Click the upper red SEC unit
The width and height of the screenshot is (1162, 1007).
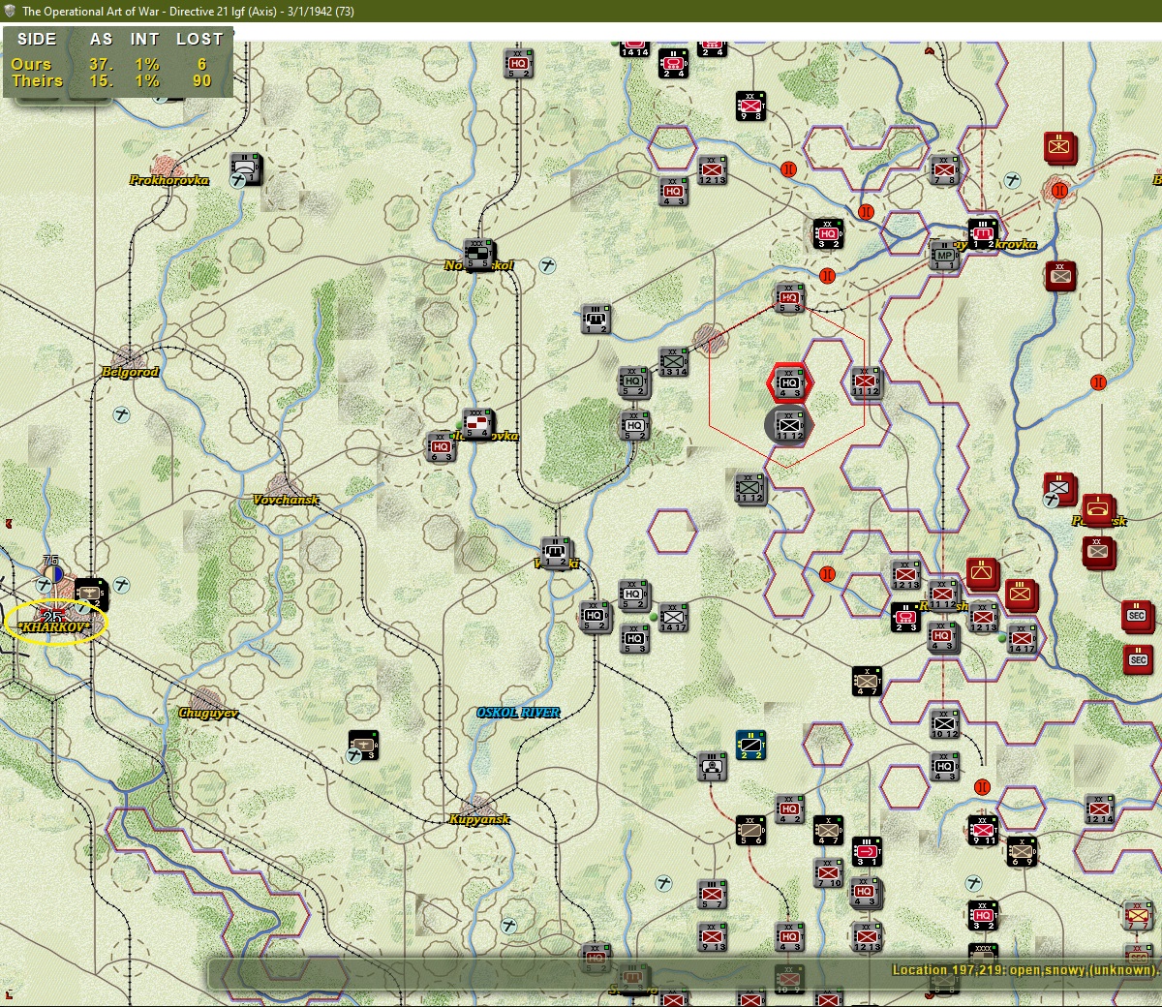[1137, 616]
